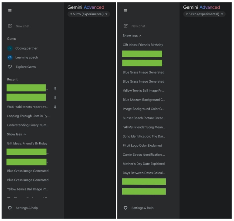The height and width of the screenshot is (221, 234).
Task: Open Image Background Color C... chat
Action: click(143, 109)
